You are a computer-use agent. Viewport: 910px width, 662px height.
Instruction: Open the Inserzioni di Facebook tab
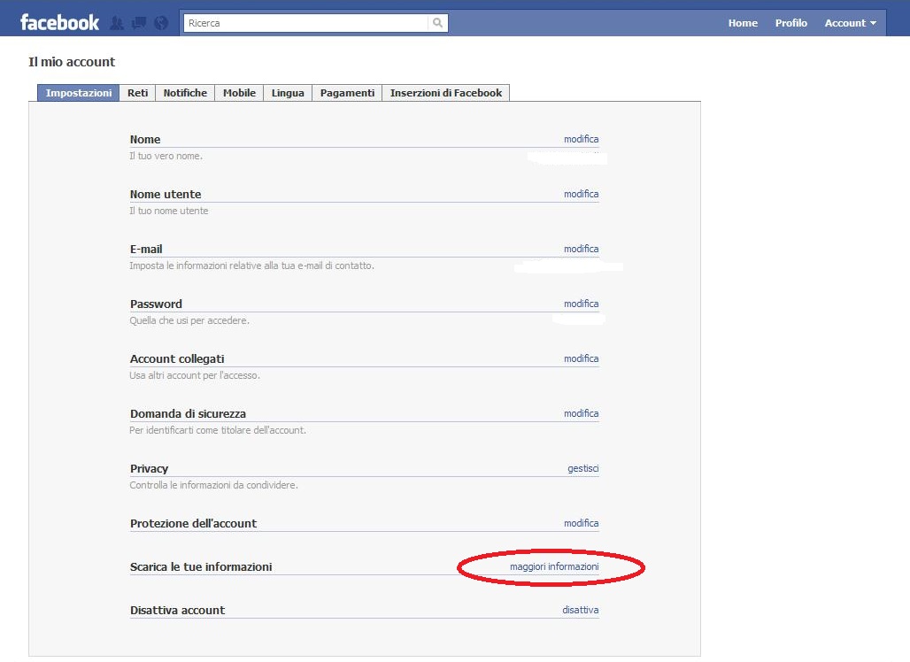tap(445, 93)
